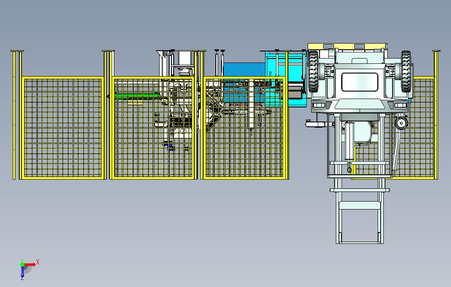Click the blue Z axis arrow of triad
Image resolution: width=451 pixels, height=287 pixels.
coord(22,272)
